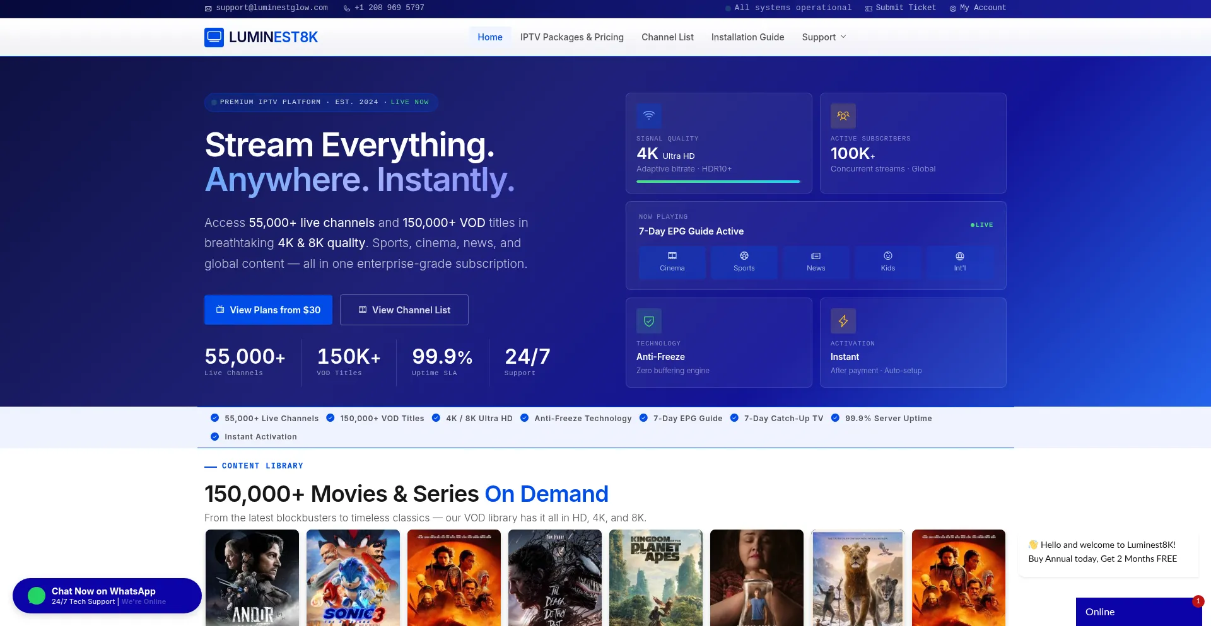Click the checkmark beside 150,000+ VOD Titles

tap(331, 418)
